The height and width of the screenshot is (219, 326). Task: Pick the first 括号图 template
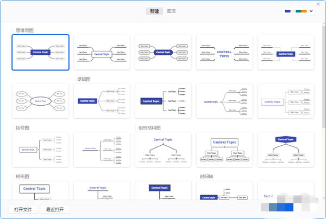point(41,149)
